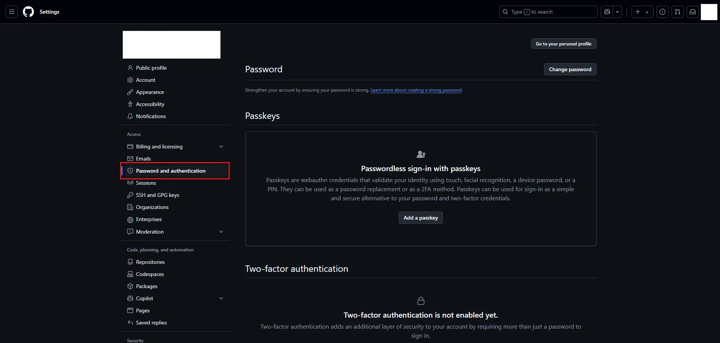Click the Pages browser icon
Image resolution: width=720 pixels, height=343 pixels.
point(130,310)
